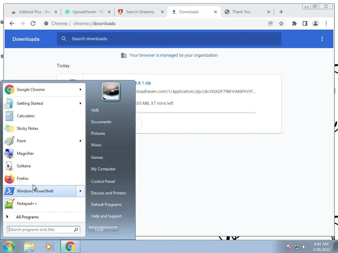Expand Paint recent files arrow
Screen dimensions: 338x253
(x=81, y=141)
